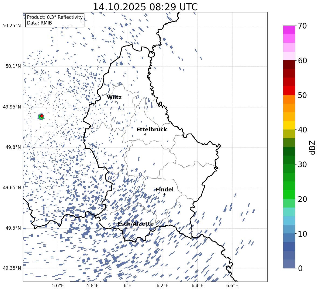Click the 50.25°N latitude label
The image size is (319, 291).
(x=12, y=26)
